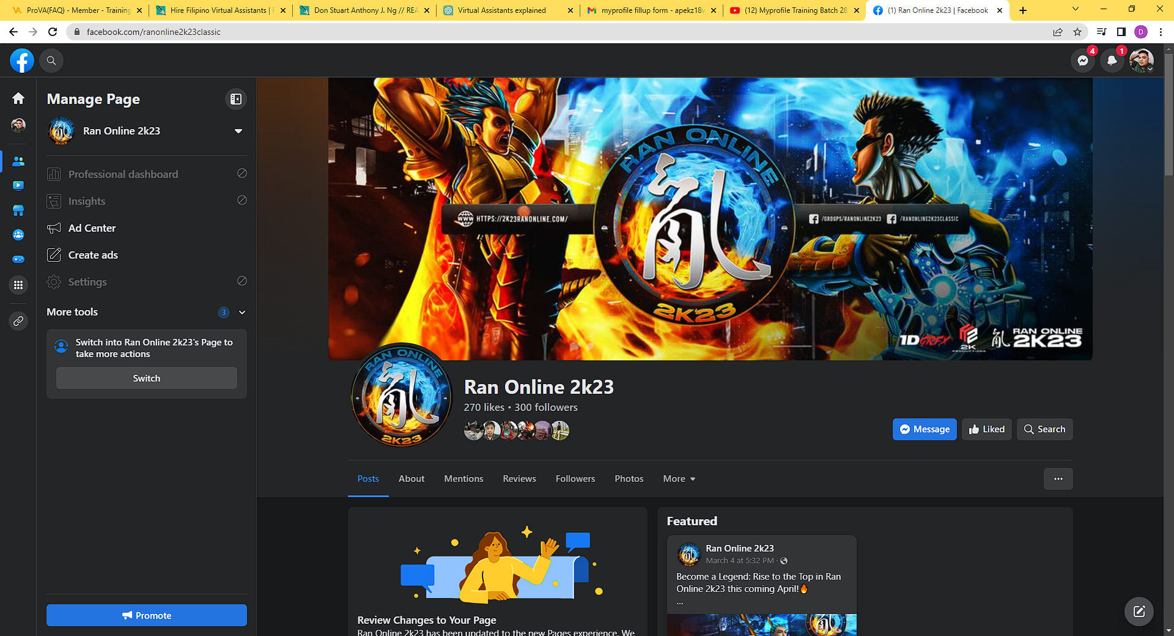Go to Home in left rail
The height and width of the screenshot is (636, 1174).
(x=18, y=98)
